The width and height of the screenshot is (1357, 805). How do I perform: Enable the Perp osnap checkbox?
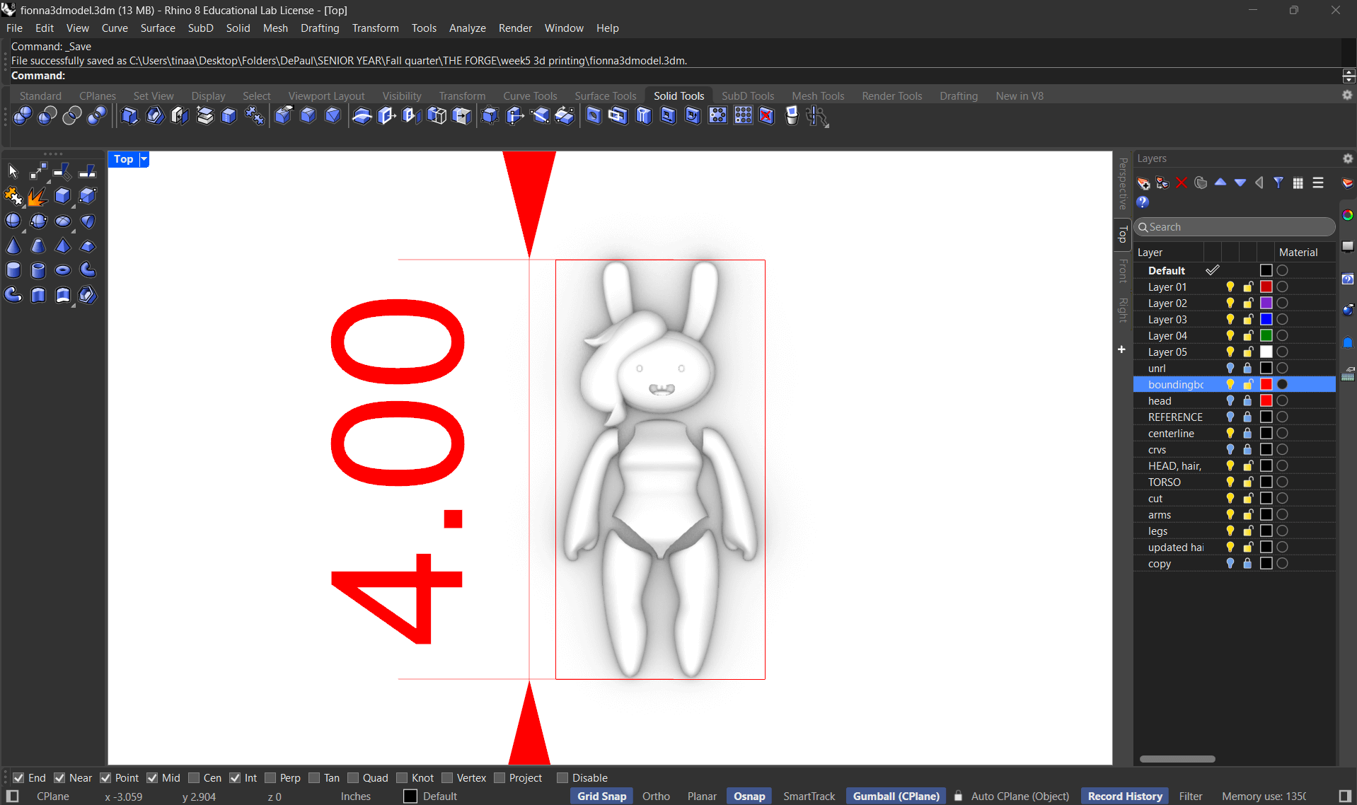coord(270,778)
